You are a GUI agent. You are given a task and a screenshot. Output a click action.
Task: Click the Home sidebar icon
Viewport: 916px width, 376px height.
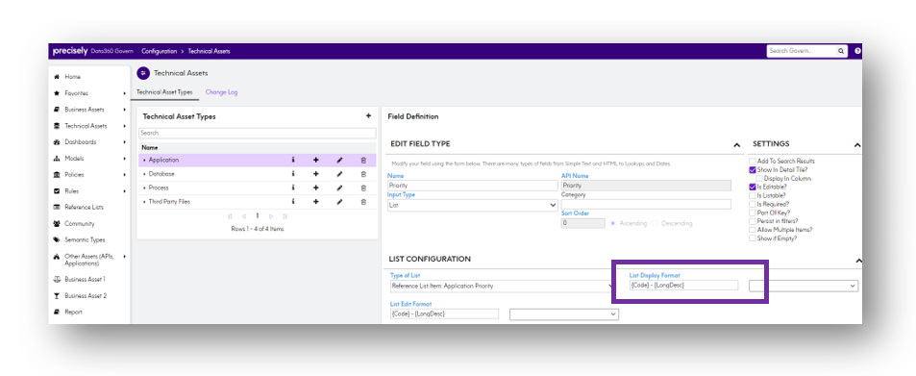click(57, 77)
